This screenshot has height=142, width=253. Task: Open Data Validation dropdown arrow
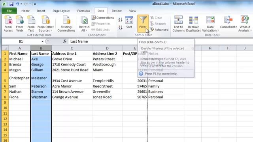pyautogui.click(x=218, y=31)
